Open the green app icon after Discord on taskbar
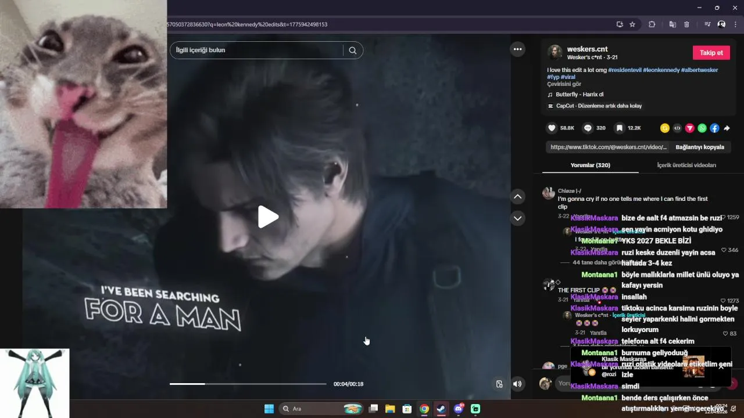The image size is (744, 418). click(x=475, y=409)
